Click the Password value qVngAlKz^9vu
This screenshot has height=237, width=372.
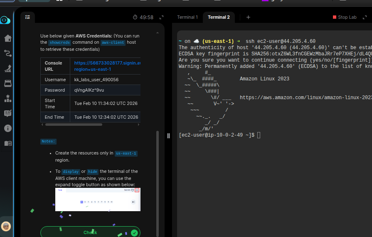(89, 90)
